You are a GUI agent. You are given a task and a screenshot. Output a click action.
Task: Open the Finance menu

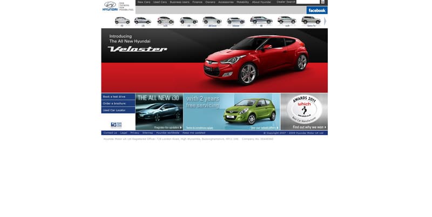click(197, 2)
